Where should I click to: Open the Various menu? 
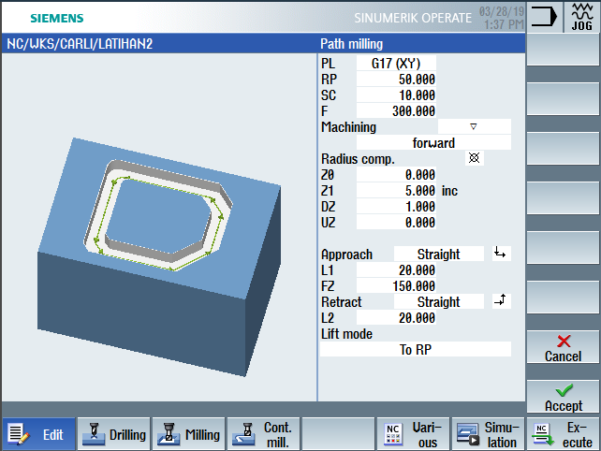(413, 434)
